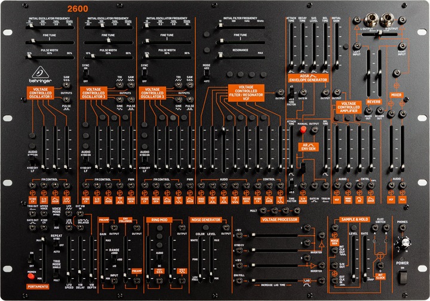Click the Noise Generator COLOR slider
Viewport: 430px width, 301px height.
click(200, 259)
